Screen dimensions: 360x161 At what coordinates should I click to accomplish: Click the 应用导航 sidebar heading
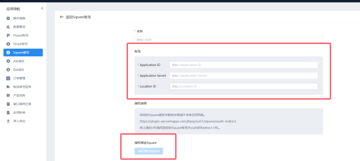point(13,9)
